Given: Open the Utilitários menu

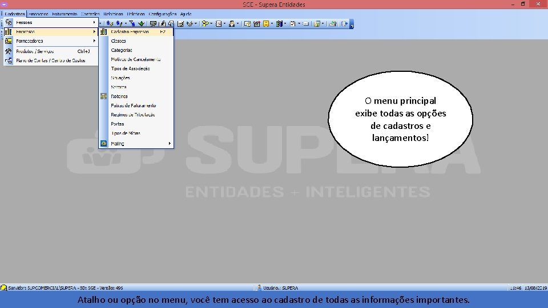Looking at the screenshot, I should (136, 14).
